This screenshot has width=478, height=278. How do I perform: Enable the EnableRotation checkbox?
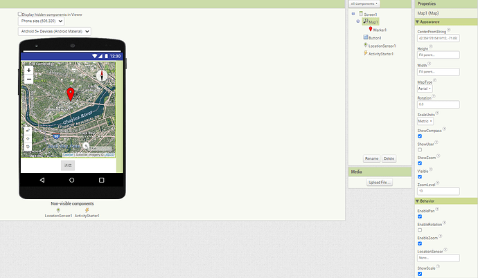coord(420,230)
